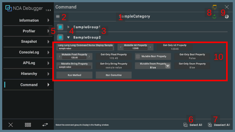Click the X icon in sidebar footer
The width and height of the screenshot is (235, 132).
coord(11,125)
